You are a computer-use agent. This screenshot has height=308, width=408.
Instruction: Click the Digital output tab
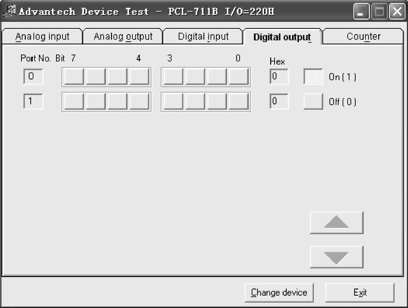tap(283, 37)
